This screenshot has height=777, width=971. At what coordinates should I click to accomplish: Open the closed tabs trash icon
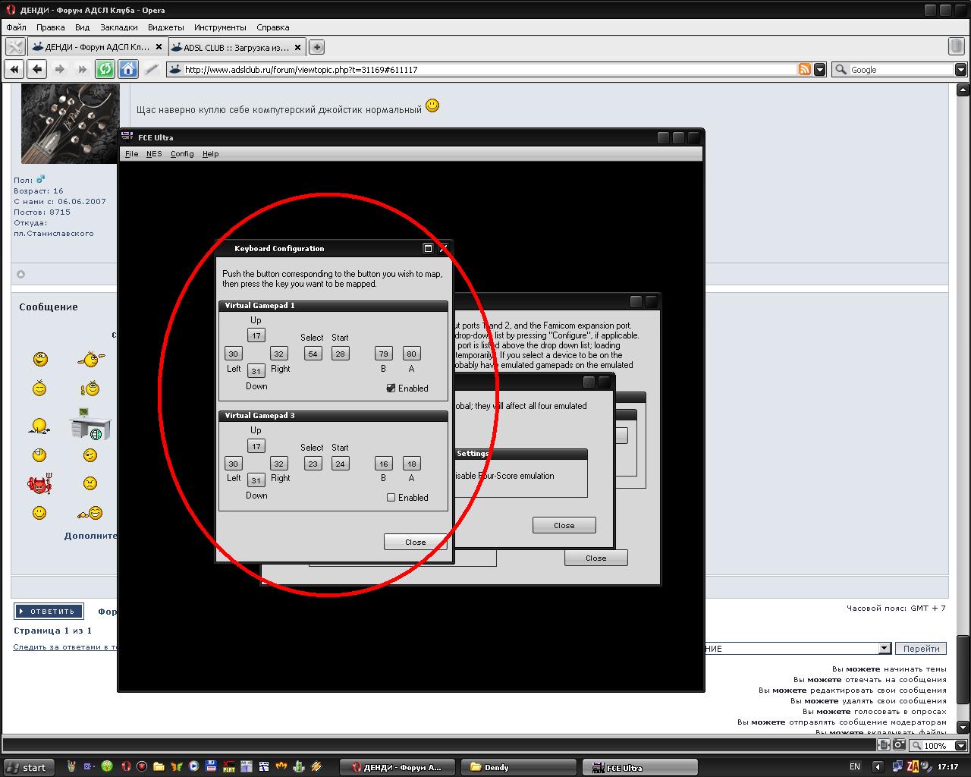click(x=956, y=47)
